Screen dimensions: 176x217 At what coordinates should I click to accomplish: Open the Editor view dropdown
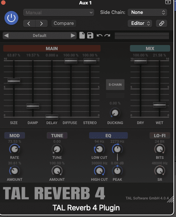pyautogui.click(x=140, y=23)
